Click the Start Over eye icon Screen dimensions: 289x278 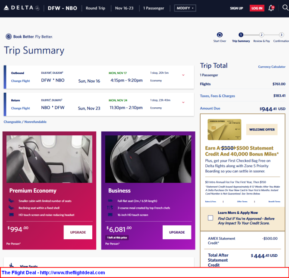(220, 34)
